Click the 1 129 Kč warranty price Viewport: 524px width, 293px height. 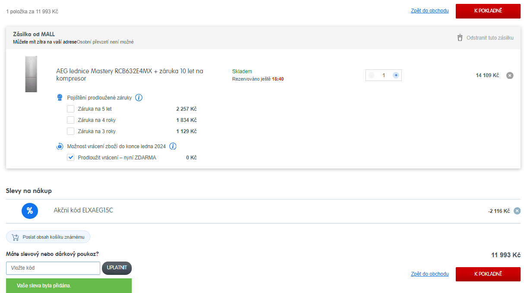click(186, 131)
